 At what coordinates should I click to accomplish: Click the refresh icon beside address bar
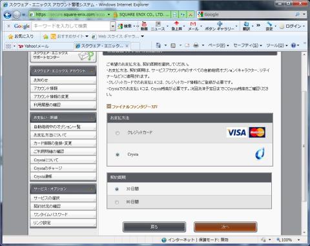[183, 15]
